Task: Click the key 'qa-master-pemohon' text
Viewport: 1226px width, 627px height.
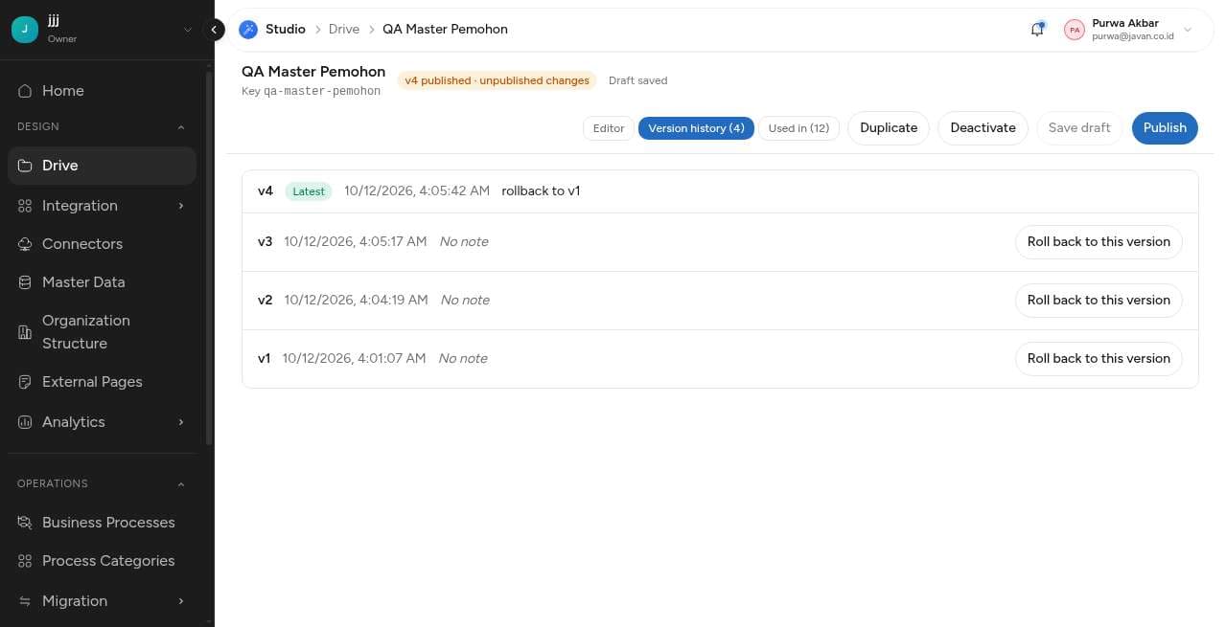Action: point(322,92)
